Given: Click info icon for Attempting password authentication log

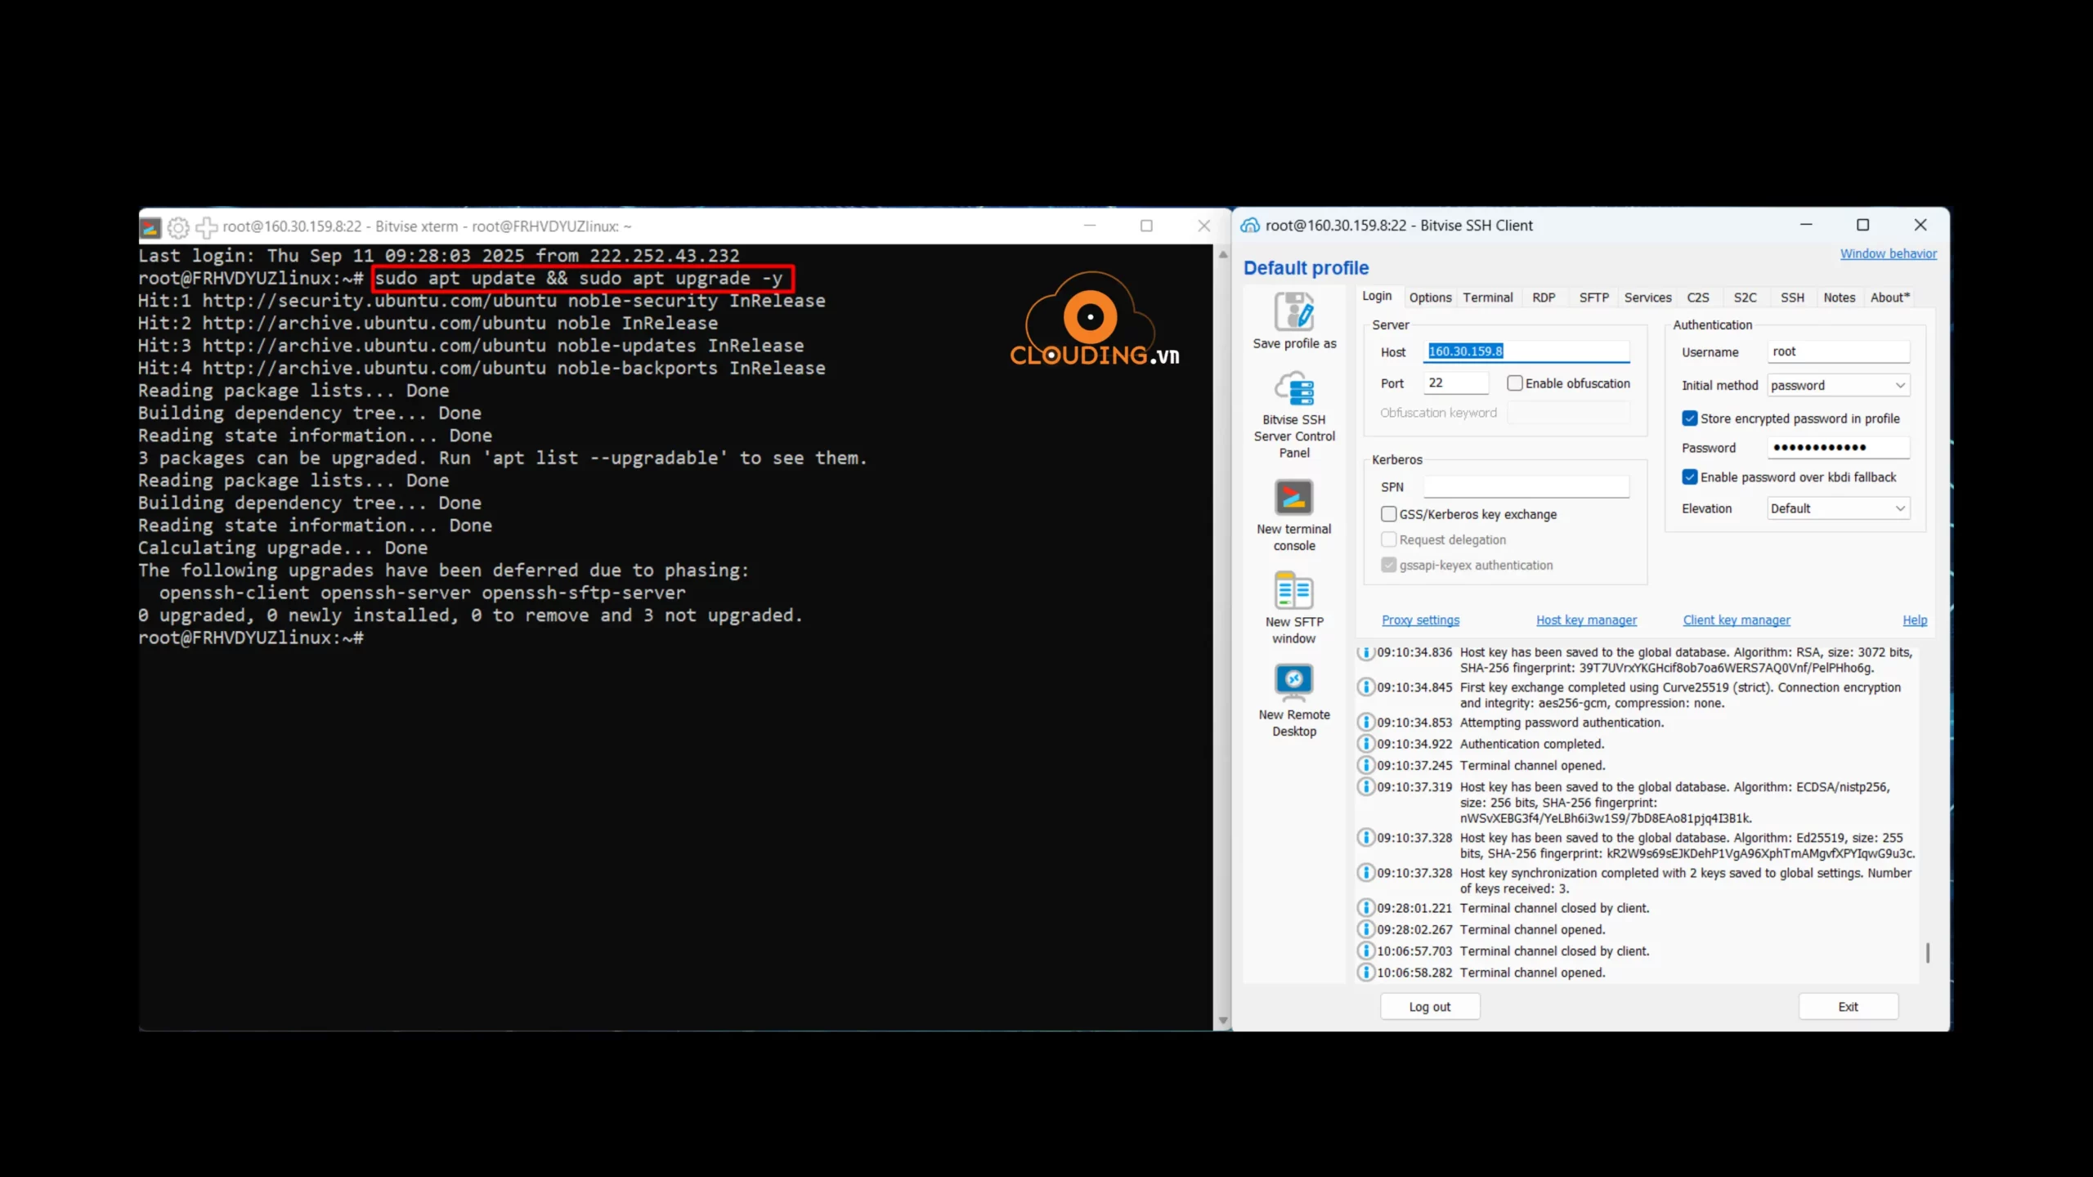Looking at the screenshot, I should coord(1366,723).
